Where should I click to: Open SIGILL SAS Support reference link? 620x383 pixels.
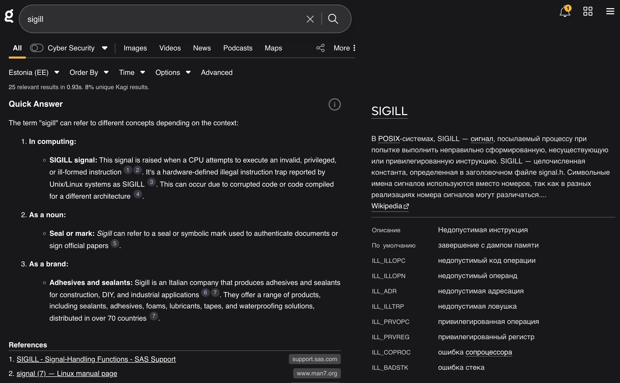click(x=96, y=359)
